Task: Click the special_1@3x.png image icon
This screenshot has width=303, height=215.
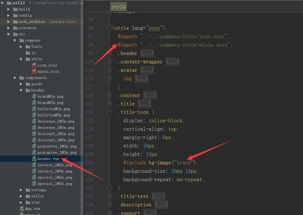Action: pos(34,183)
